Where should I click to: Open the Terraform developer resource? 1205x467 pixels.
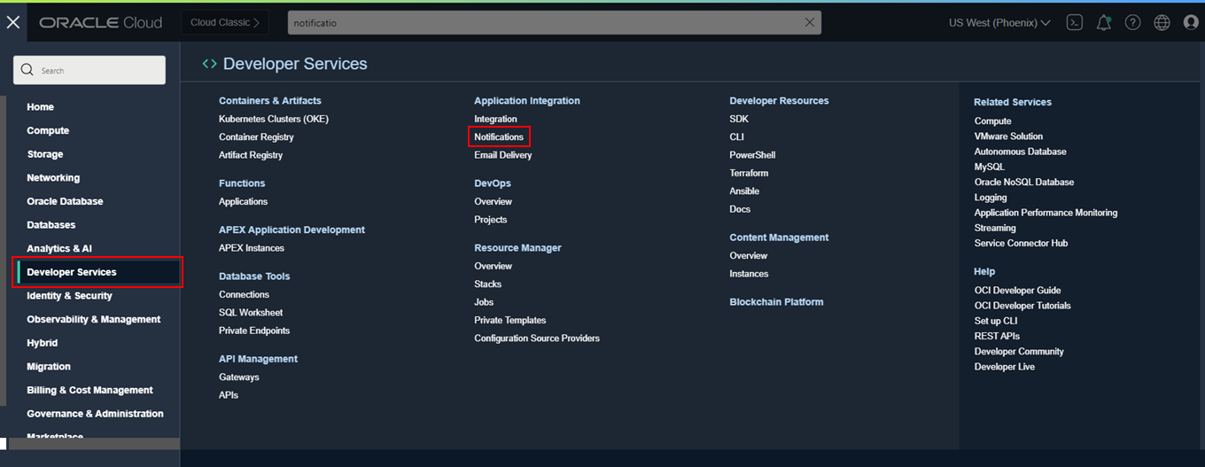(749, 173)
